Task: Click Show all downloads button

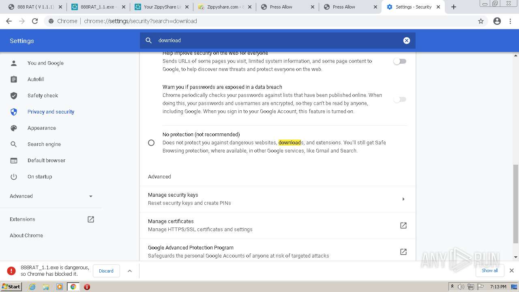Action: click(490, 271)
